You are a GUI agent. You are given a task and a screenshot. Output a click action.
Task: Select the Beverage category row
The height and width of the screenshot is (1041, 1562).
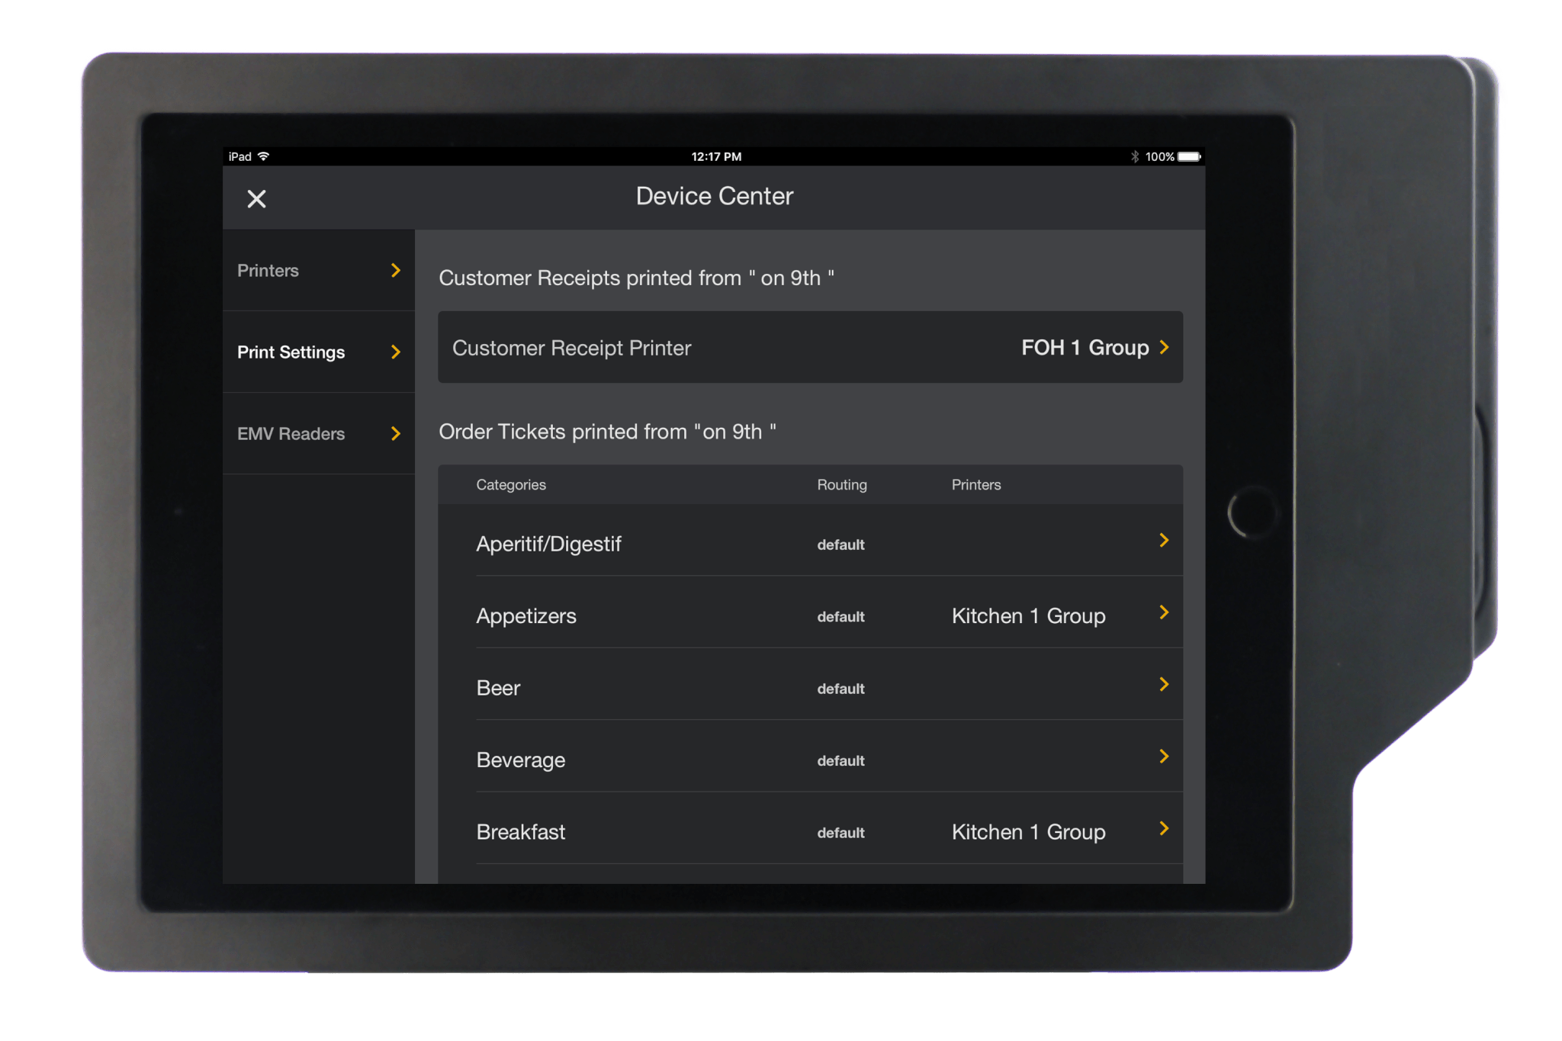pos(521,760)
